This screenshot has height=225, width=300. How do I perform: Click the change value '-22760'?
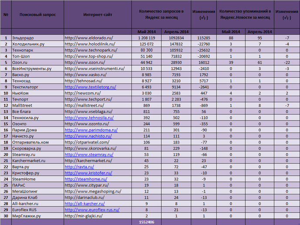tap(204, 44)
